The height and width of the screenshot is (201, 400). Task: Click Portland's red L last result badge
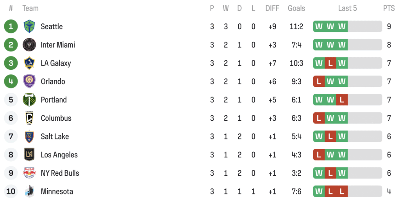[342, 100]
